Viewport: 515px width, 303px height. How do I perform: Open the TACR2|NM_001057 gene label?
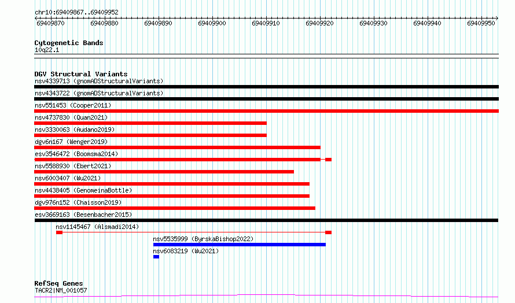61,290
